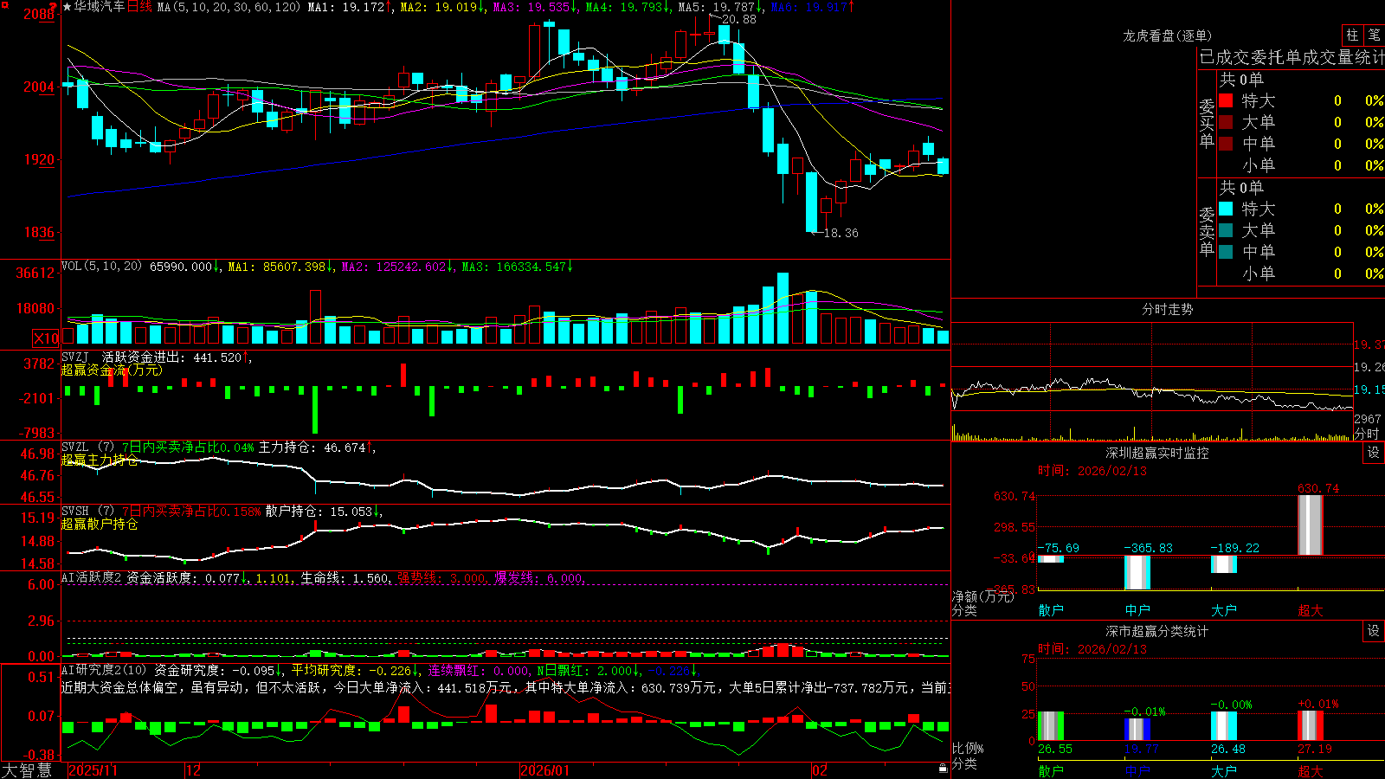Click the 主力持仓: 46.674 value
The width and height of the screenshot is (1385, 779).
click(x=312, y=447)
